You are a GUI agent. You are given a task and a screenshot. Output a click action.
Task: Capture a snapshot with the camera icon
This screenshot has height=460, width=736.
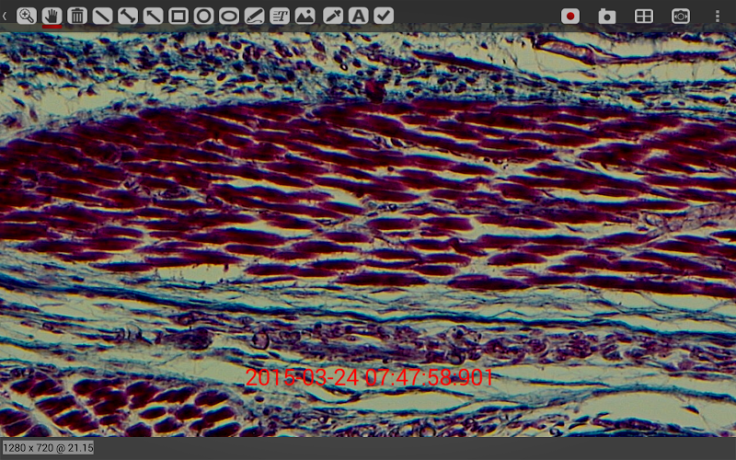click(607, 17)
